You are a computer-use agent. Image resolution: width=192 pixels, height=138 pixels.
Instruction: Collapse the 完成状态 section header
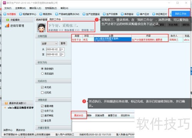point(53,81)
